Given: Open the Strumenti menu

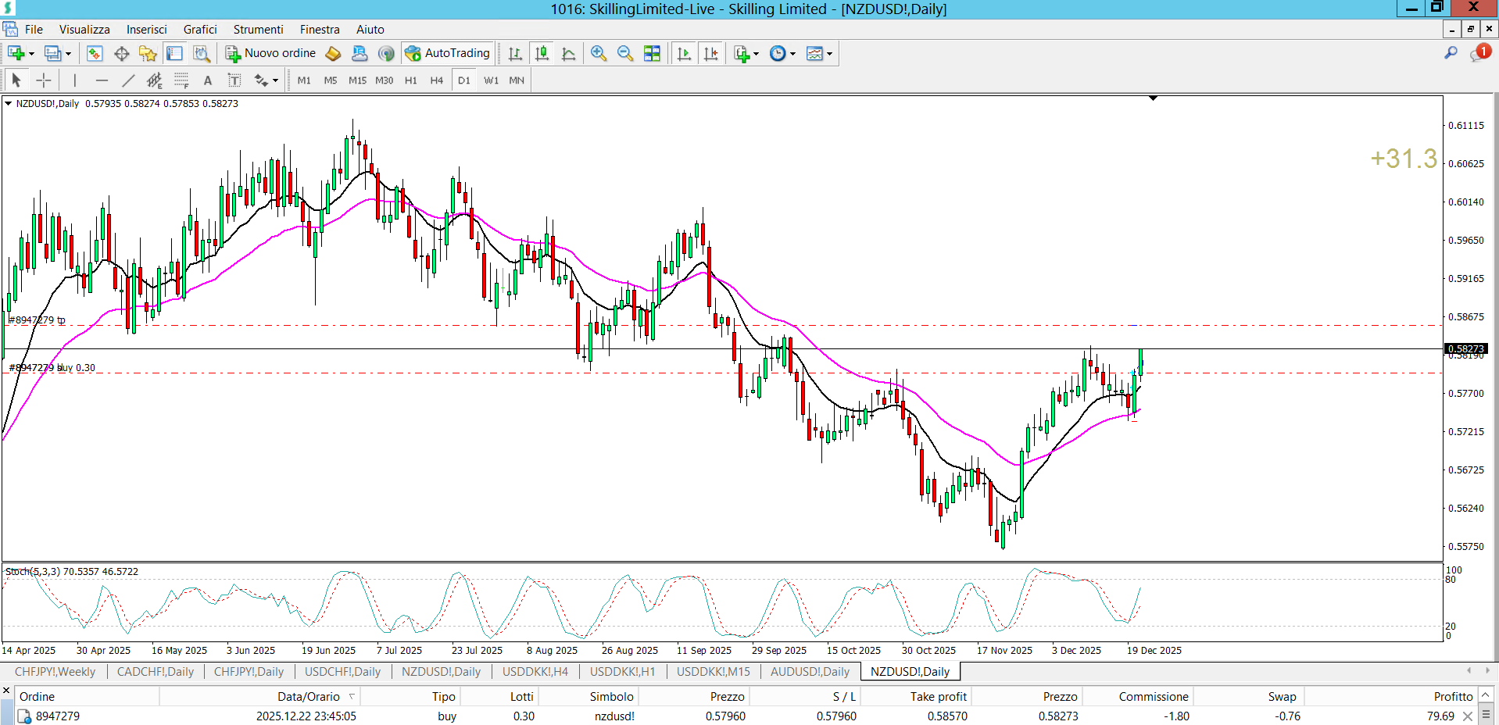Looking at the screenshot, I should (x=258, y=30).
